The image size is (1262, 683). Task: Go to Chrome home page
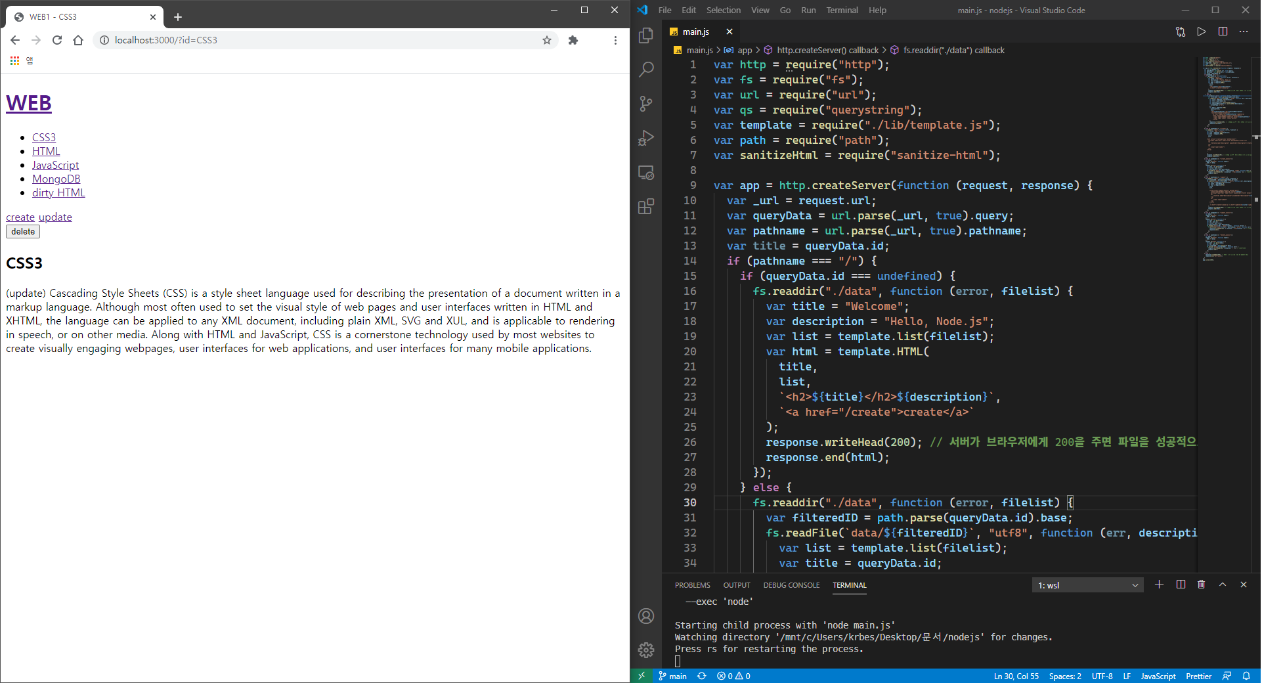[78, 40]
